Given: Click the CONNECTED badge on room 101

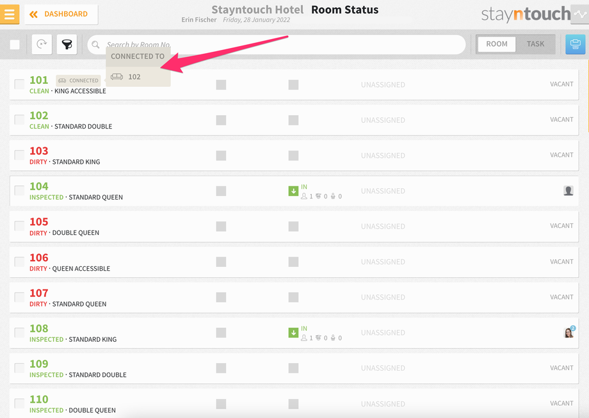Looking at the screenshot, I should [x=78, y=81].
